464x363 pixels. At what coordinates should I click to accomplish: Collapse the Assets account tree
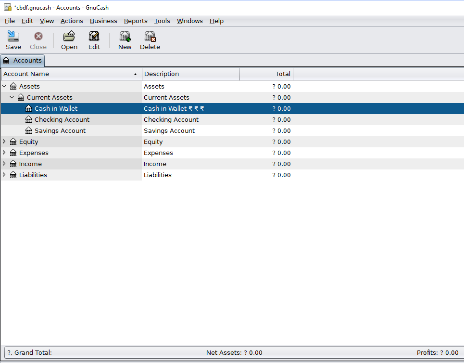pos(4,86)
